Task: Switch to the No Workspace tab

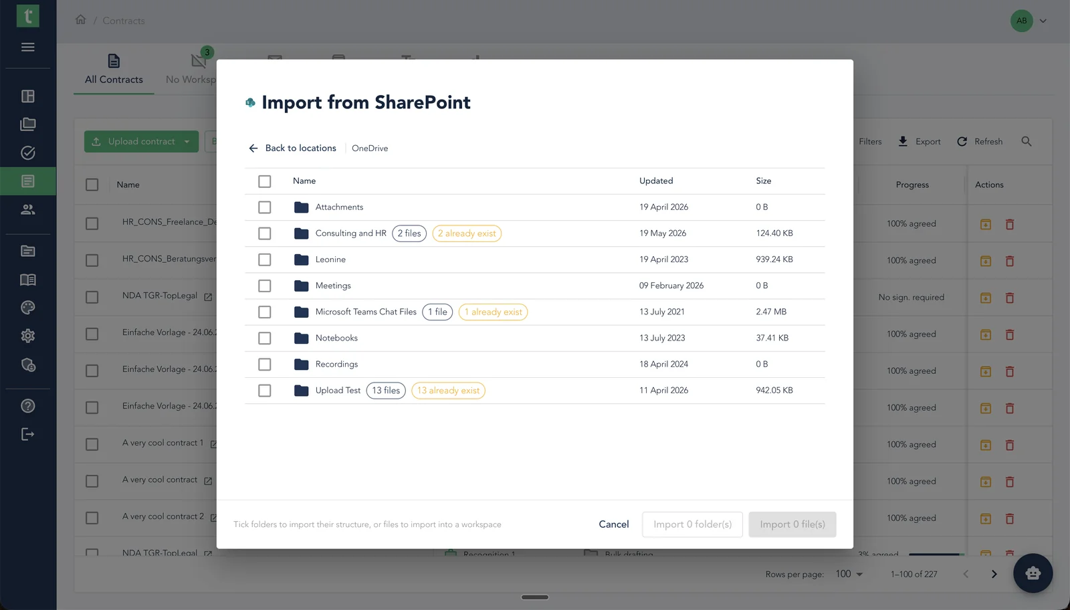Action: (191, 70)
